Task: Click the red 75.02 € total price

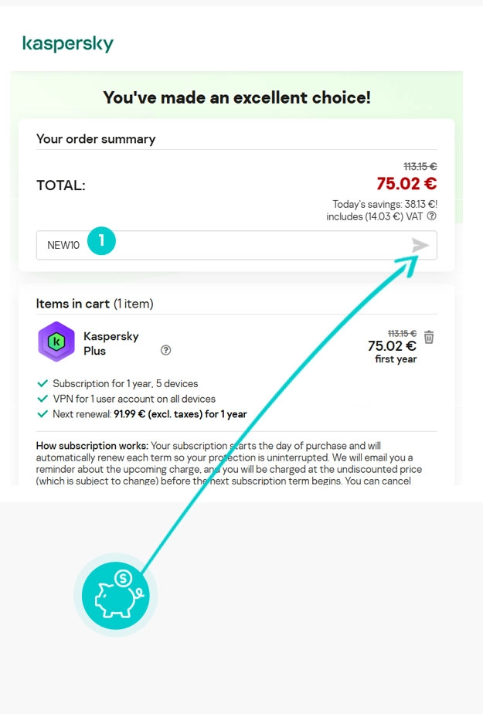Action: [406, 184]
